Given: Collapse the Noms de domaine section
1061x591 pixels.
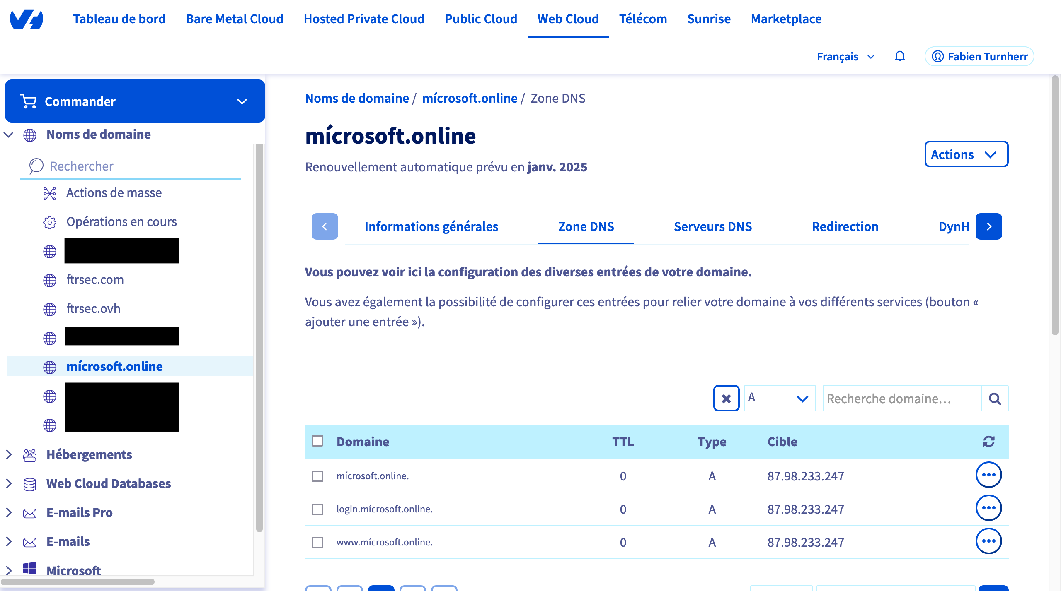Looking at the screenshot, I should (8, 135).
